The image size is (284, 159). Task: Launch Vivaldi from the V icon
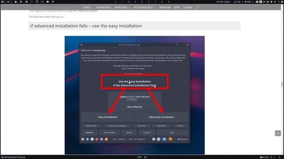(53, 2)
